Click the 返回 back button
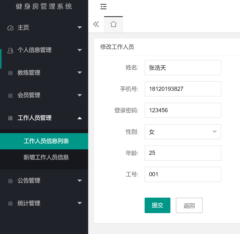The height and width of the screenshot is (234, 240). 189,205
